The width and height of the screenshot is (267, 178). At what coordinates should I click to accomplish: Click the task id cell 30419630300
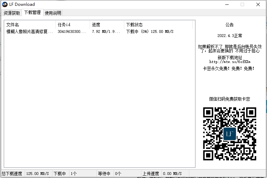point(72,31)
